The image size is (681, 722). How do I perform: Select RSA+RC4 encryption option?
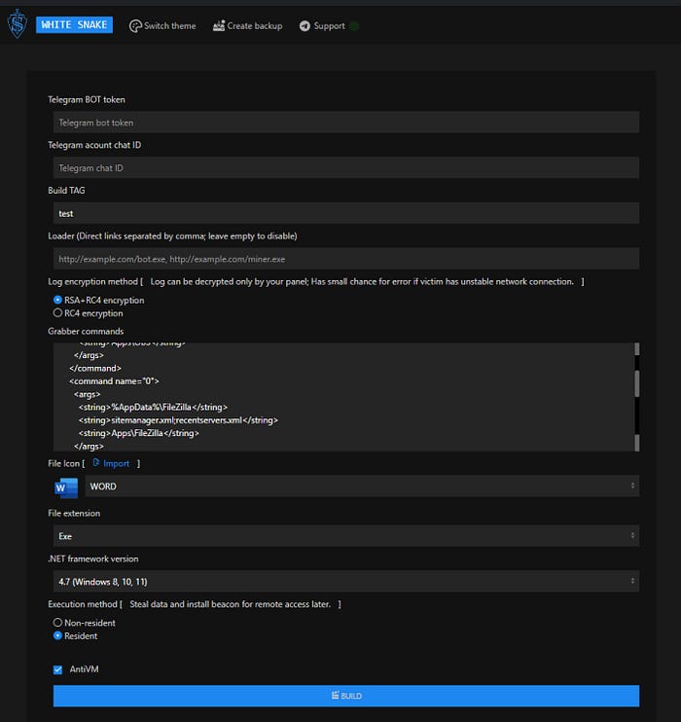57,300
